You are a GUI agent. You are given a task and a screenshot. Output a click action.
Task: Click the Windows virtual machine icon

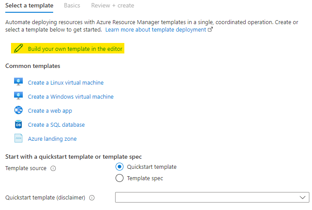coord(18,96)
